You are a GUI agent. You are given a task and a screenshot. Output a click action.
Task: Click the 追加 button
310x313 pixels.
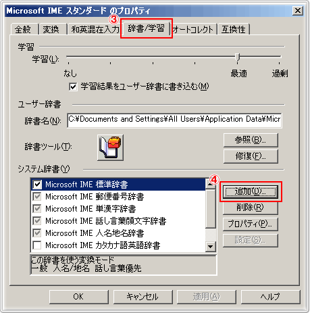pyautogui.click(x=251, y=192)
